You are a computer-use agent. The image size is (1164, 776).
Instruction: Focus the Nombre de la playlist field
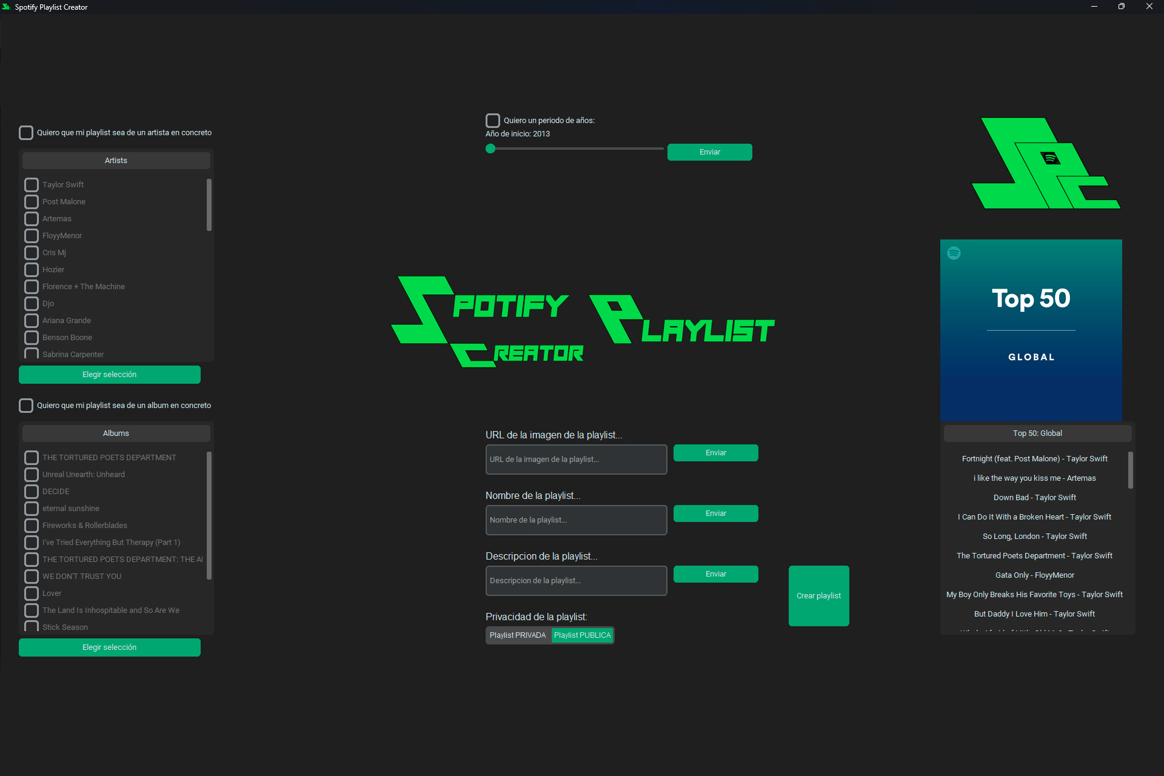(576, 520)
